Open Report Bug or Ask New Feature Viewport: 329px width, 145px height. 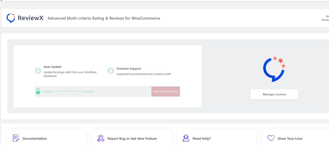tap(132, 139)
